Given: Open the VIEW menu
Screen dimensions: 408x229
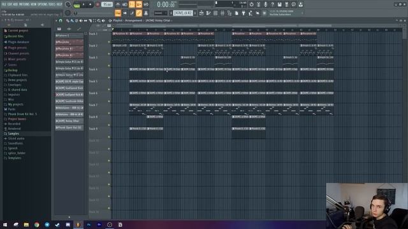Looking at the screenshot, I should tap(34, 4).
